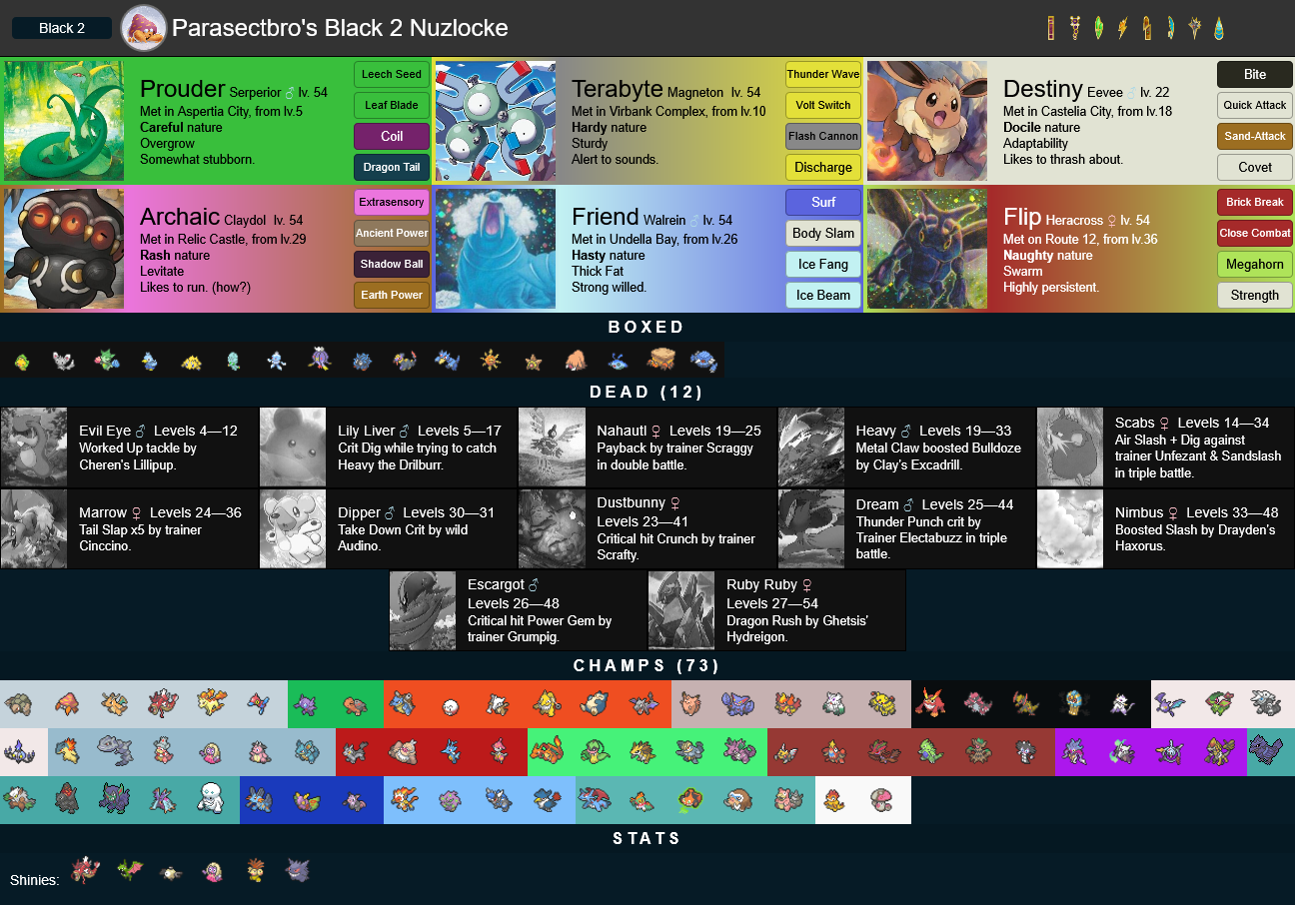Click Flip the Heracross's portrait
1295x905 pixels.
click(927, 249)
